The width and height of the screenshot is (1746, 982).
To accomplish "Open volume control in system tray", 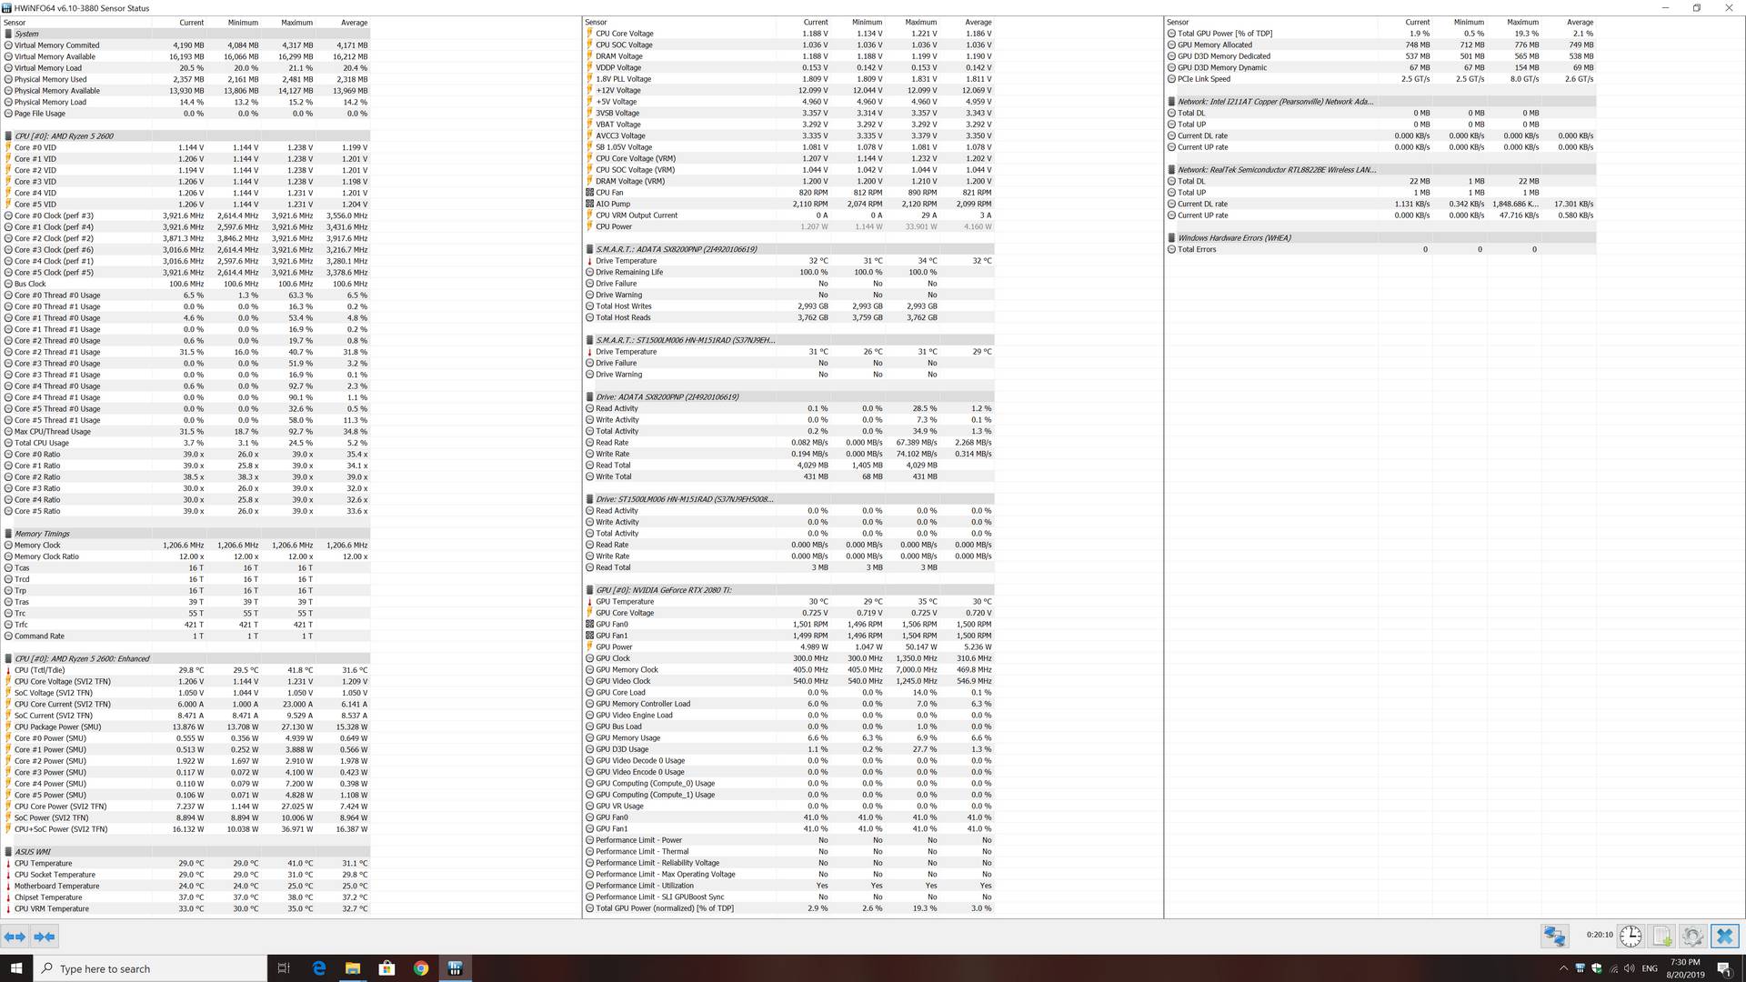I will [1630, 968].
